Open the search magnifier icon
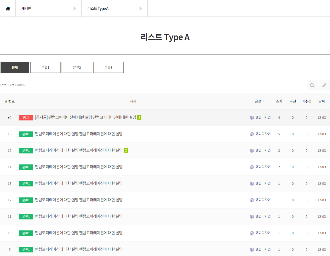The image size is (330, 256). tap(312, 85)
